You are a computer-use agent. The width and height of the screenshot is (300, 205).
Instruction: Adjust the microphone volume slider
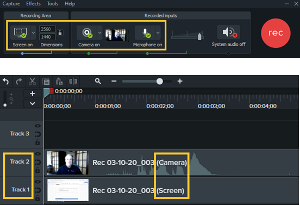coord(199,36)
